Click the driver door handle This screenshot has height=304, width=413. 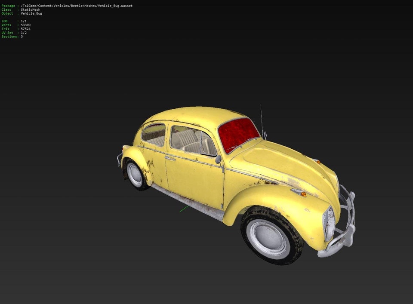click(170, 158)
